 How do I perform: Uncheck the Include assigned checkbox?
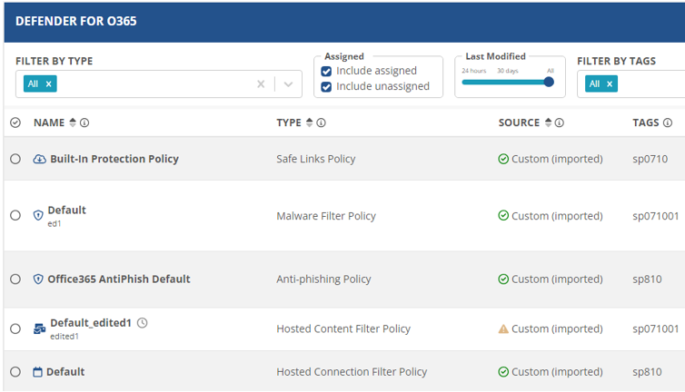tap(326, 71)
